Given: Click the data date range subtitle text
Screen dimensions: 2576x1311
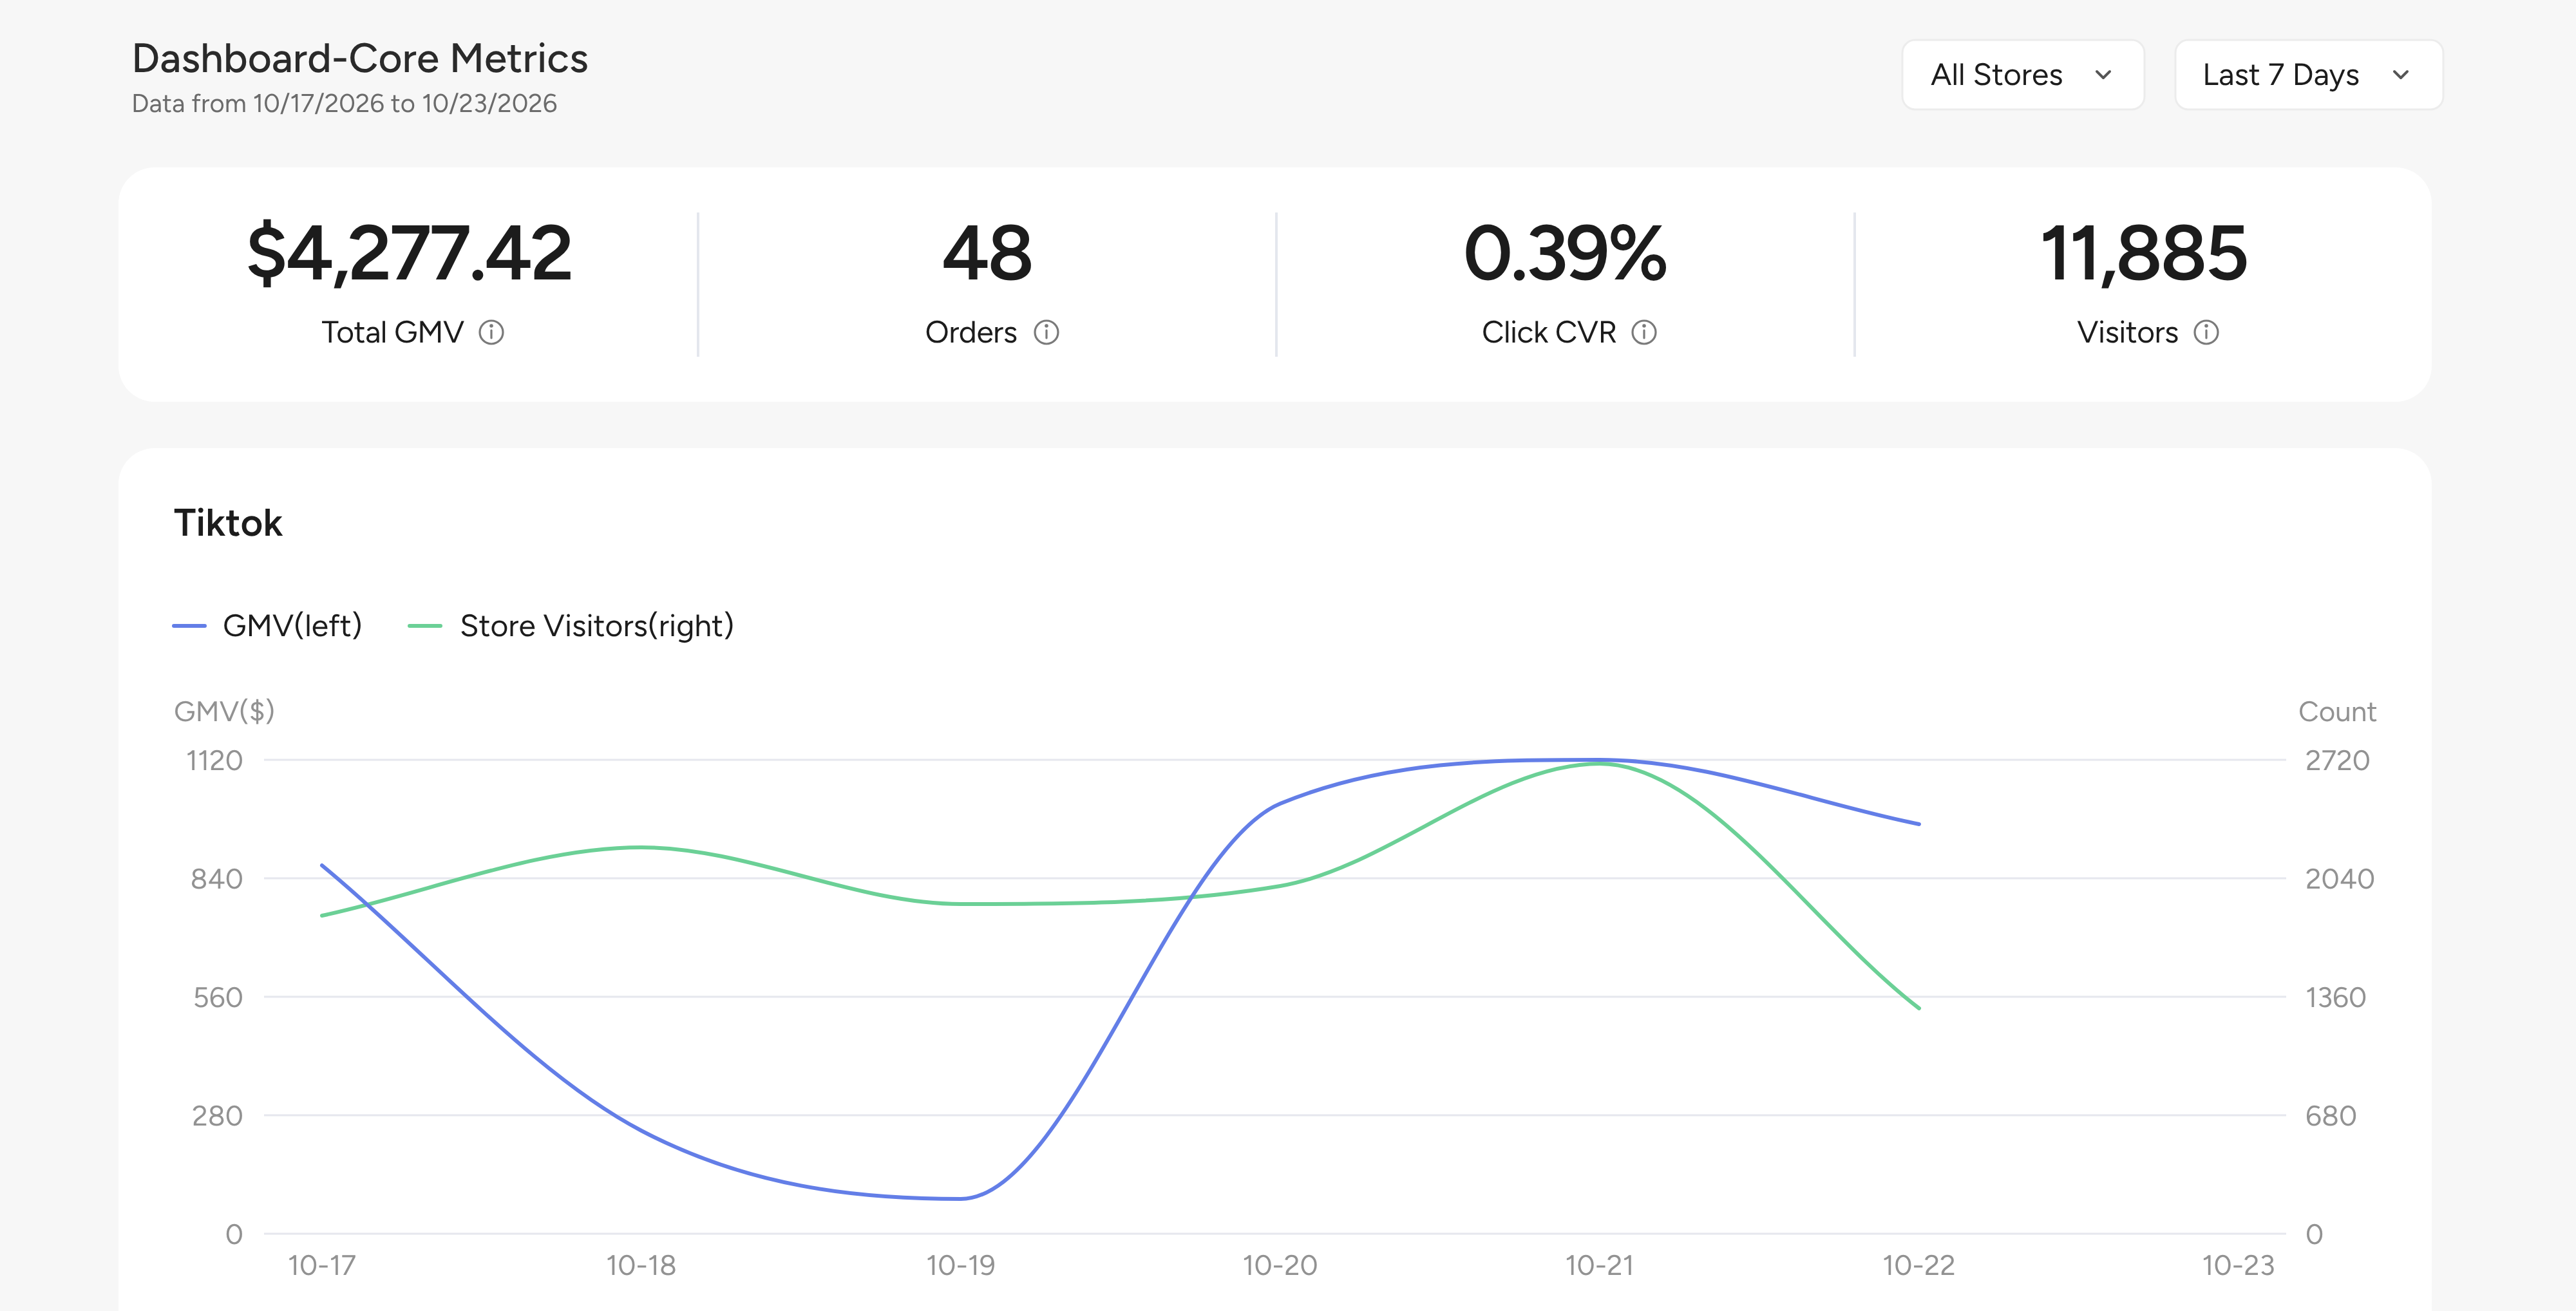Looking at the screenshot, I should pos(344,104).
